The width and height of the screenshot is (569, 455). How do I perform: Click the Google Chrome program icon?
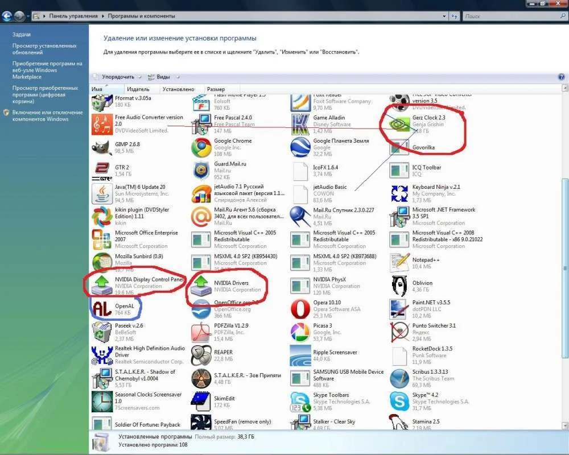coord(201,147)
